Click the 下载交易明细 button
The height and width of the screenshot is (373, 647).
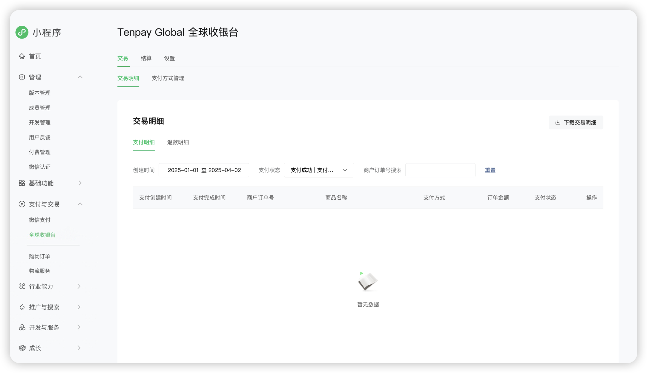tap(576, 123)
